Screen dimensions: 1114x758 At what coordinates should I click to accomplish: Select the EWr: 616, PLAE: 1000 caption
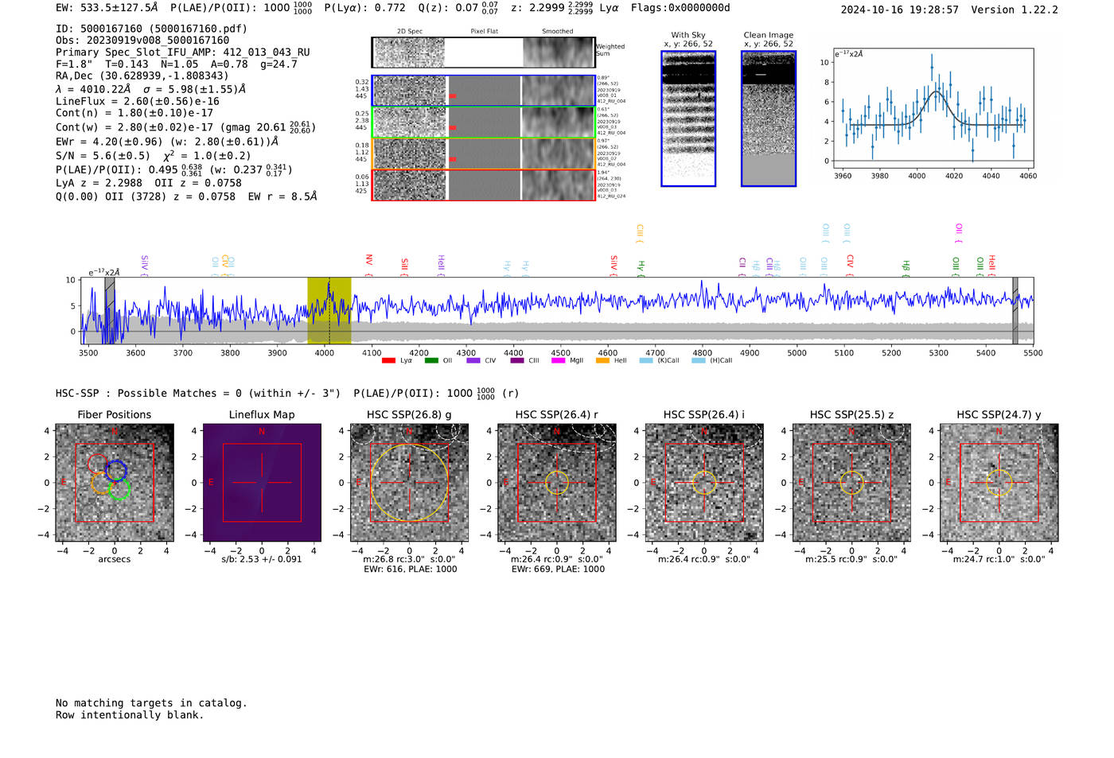(410, 569)
